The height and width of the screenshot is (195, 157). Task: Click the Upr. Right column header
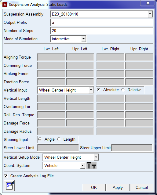[139, 49]
